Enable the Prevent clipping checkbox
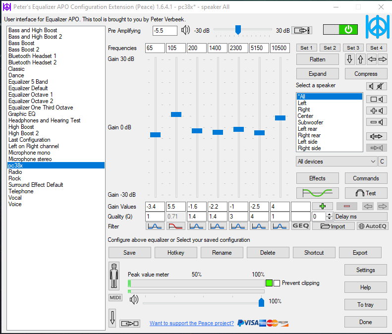392x334 pixels. point(277,283)
